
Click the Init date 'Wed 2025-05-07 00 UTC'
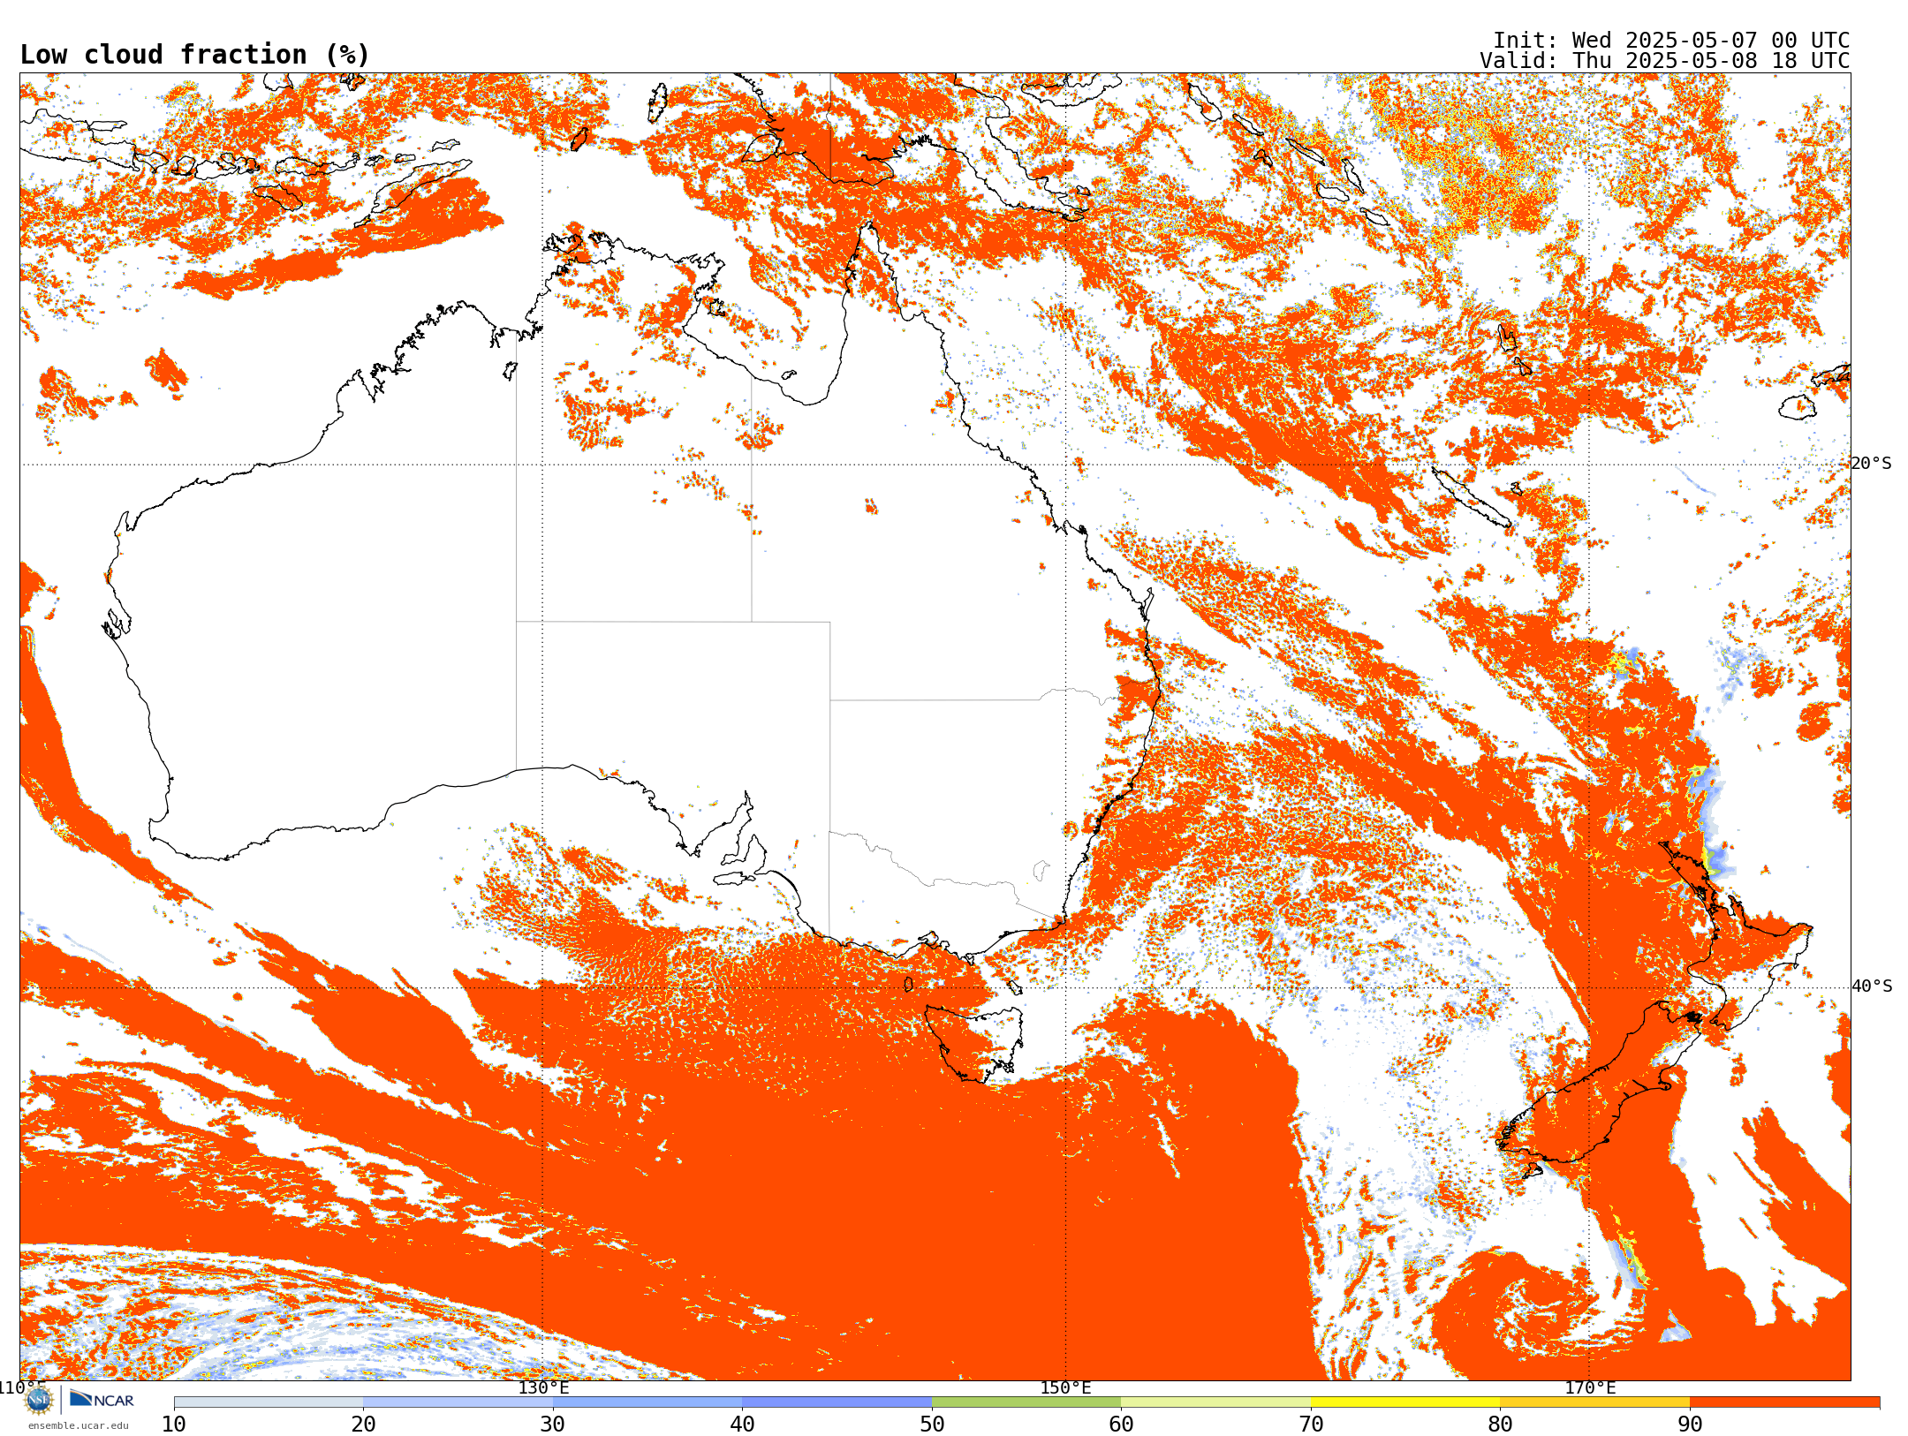point(1710,41)
